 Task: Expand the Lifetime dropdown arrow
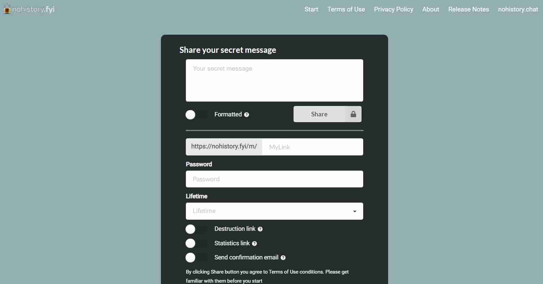pyautogui.click(x=354, y=211)
